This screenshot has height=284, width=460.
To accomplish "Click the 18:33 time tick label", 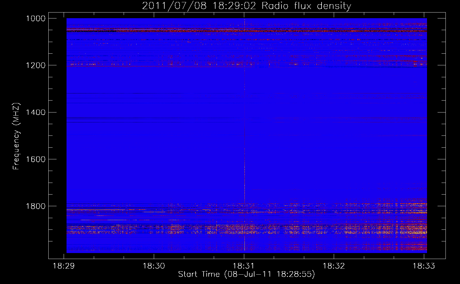I will click(424, 266).
